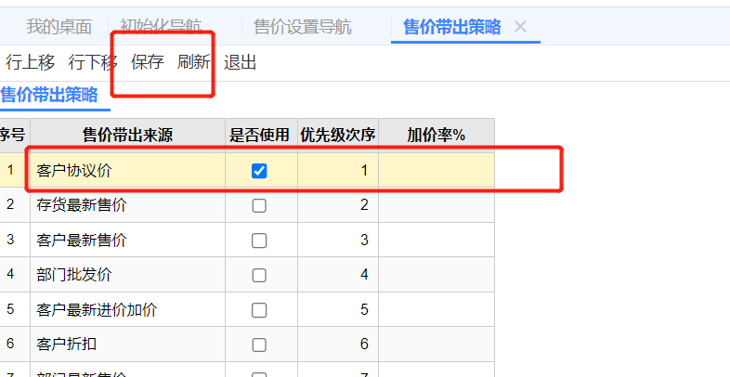Image resolution: width=730 pixels, height=377 pixels.
Task: Click the 优先级次序 column header
Action: point(337,135)
